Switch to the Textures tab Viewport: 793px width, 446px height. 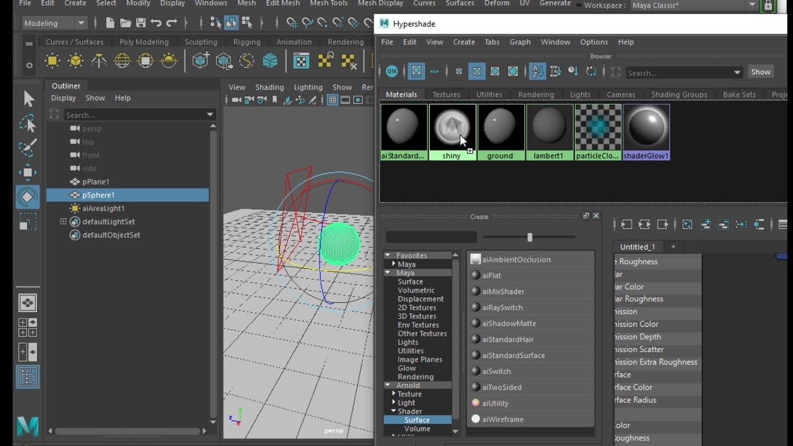(x=446, y=95)
